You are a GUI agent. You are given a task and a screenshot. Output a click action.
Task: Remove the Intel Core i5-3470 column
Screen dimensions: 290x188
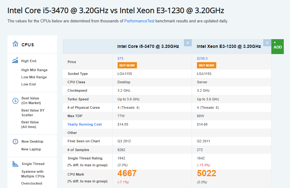188,43
